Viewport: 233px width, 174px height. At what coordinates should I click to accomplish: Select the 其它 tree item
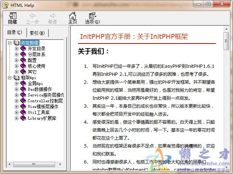tap(32, 72)
